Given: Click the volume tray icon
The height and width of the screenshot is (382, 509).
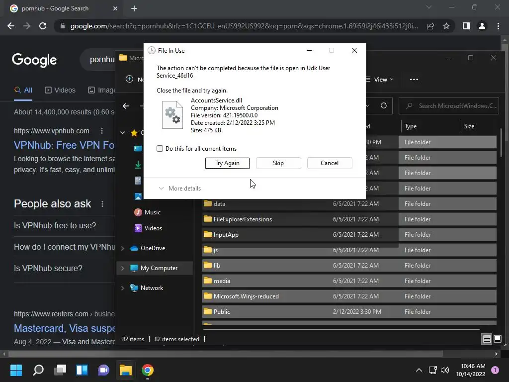Looking at the screenshot, I should click(445, 370).
